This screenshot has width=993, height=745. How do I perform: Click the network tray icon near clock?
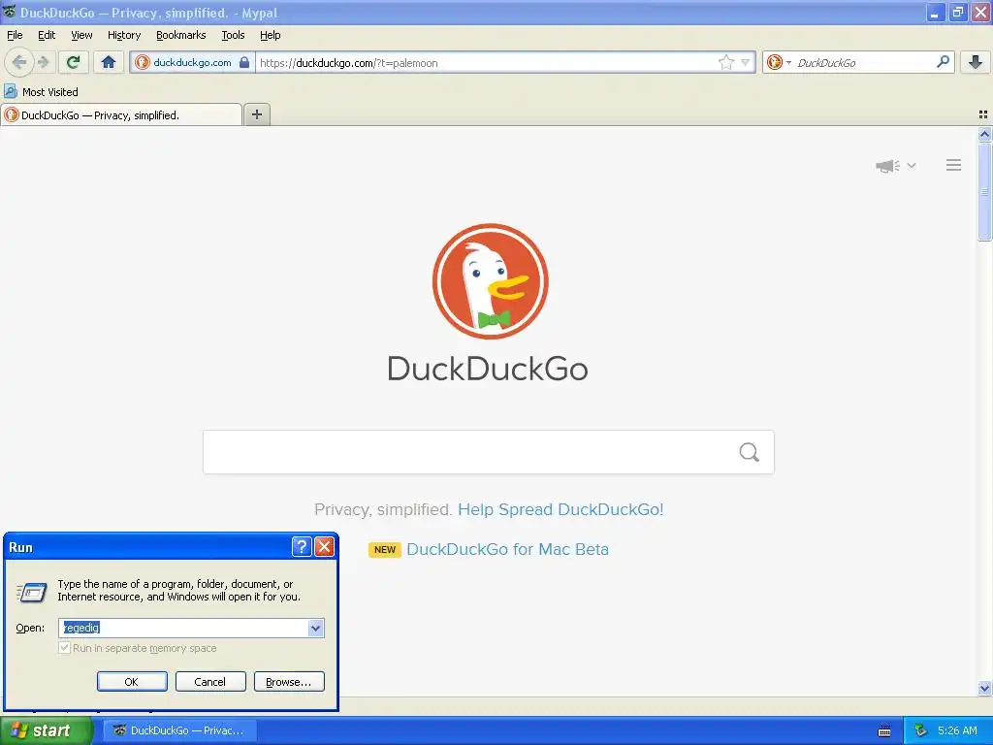point(920,730)
